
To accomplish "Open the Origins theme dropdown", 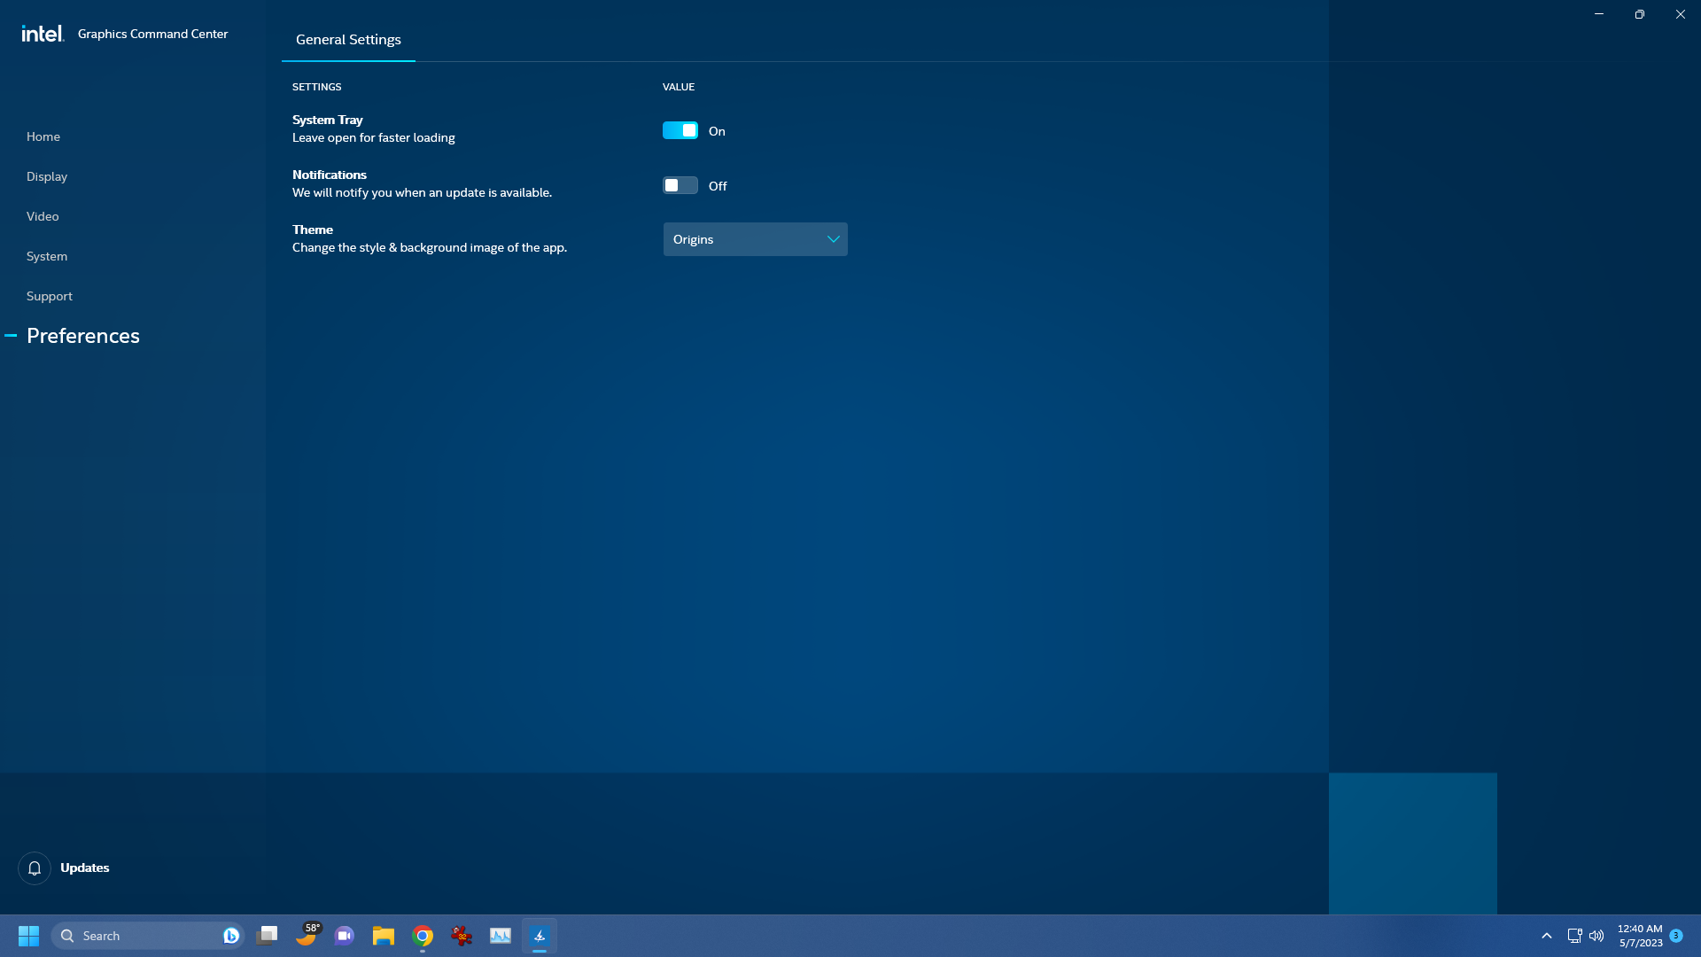I will tap(754, 239).
